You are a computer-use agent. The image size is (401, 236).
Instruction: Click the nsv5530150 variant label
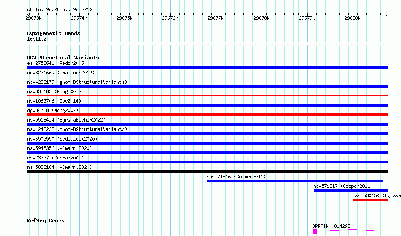click(x=377, y=195)
